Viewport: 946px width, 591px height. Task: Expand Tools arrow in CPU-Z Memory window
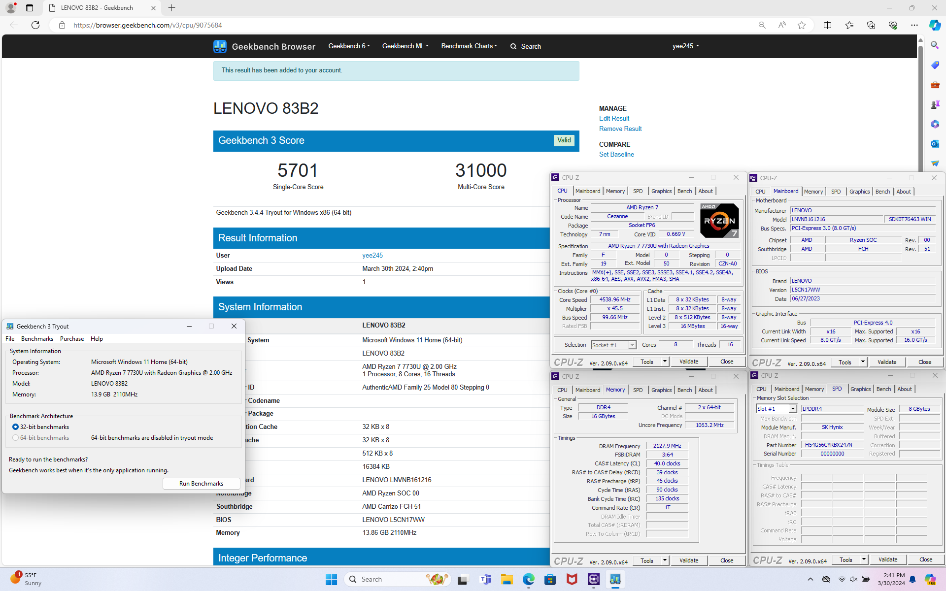(x=665, y=560)
